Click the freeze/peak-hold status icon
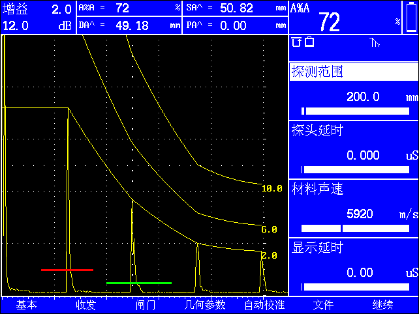Image resolution: width=419 pixels, height=314 pixels. click(296, 42)
